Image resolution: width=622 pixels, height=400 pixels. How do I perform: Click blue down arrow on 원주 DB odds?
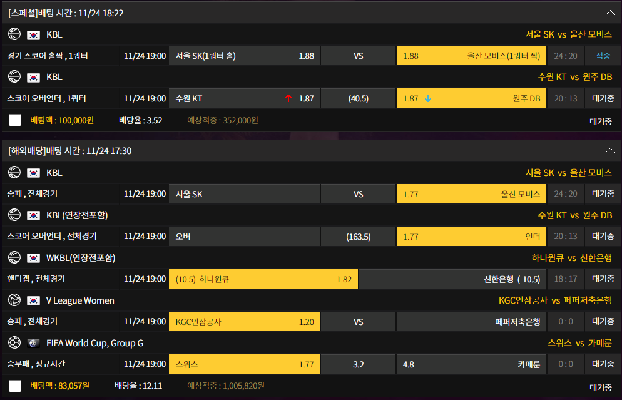point(428,98)
